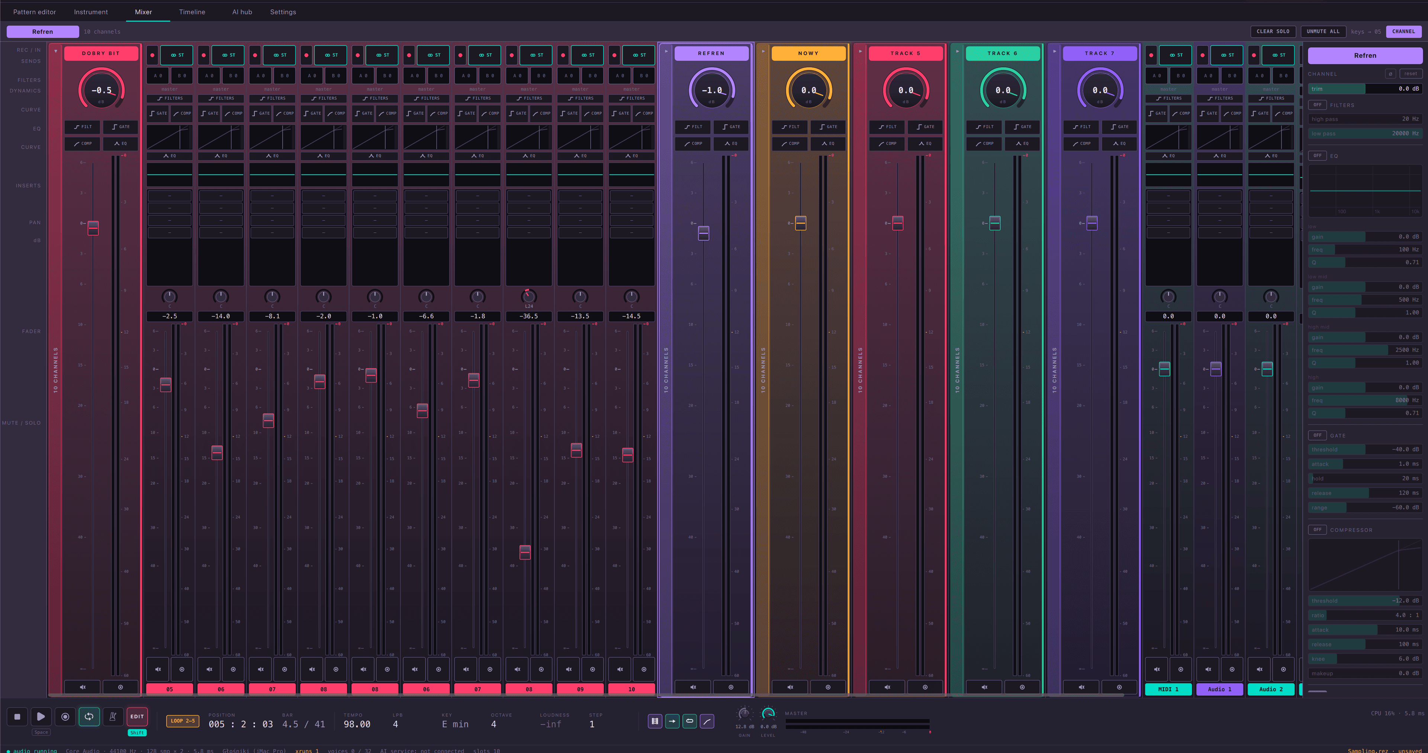Go to the AI hub tab

[242, 12]
